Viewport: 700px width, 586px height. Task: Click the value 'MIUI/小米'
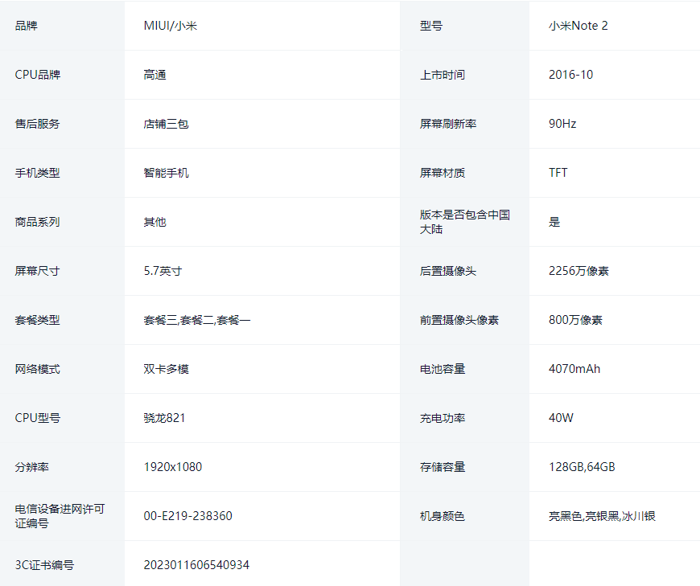coord(171,26)
